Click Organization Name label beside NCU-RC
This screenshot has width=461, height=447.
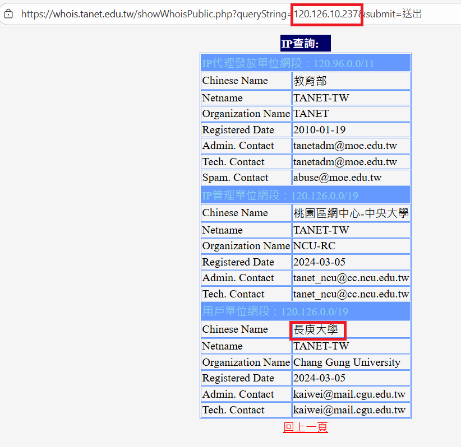click(246, 246)
